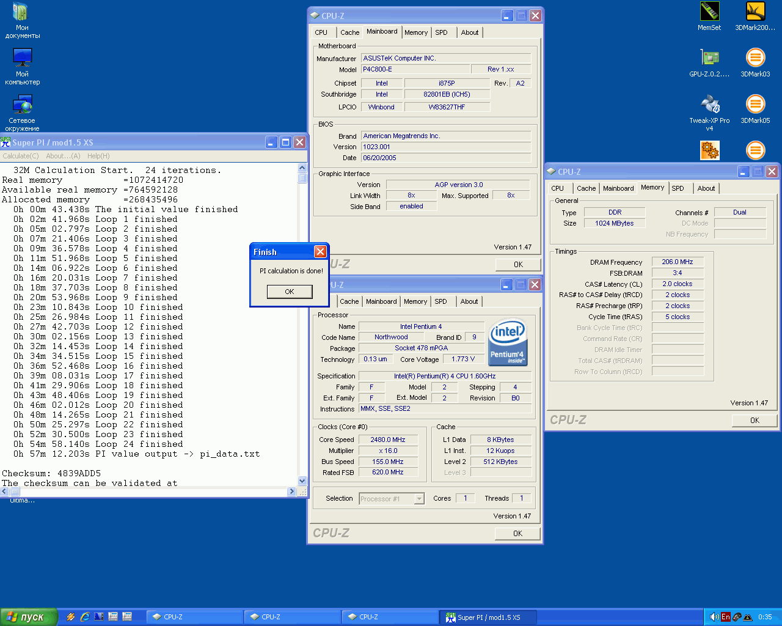The image size is (782, 626).
Task: Click OK in the CPU-Z Mainboard window
Action: [518, 265]
